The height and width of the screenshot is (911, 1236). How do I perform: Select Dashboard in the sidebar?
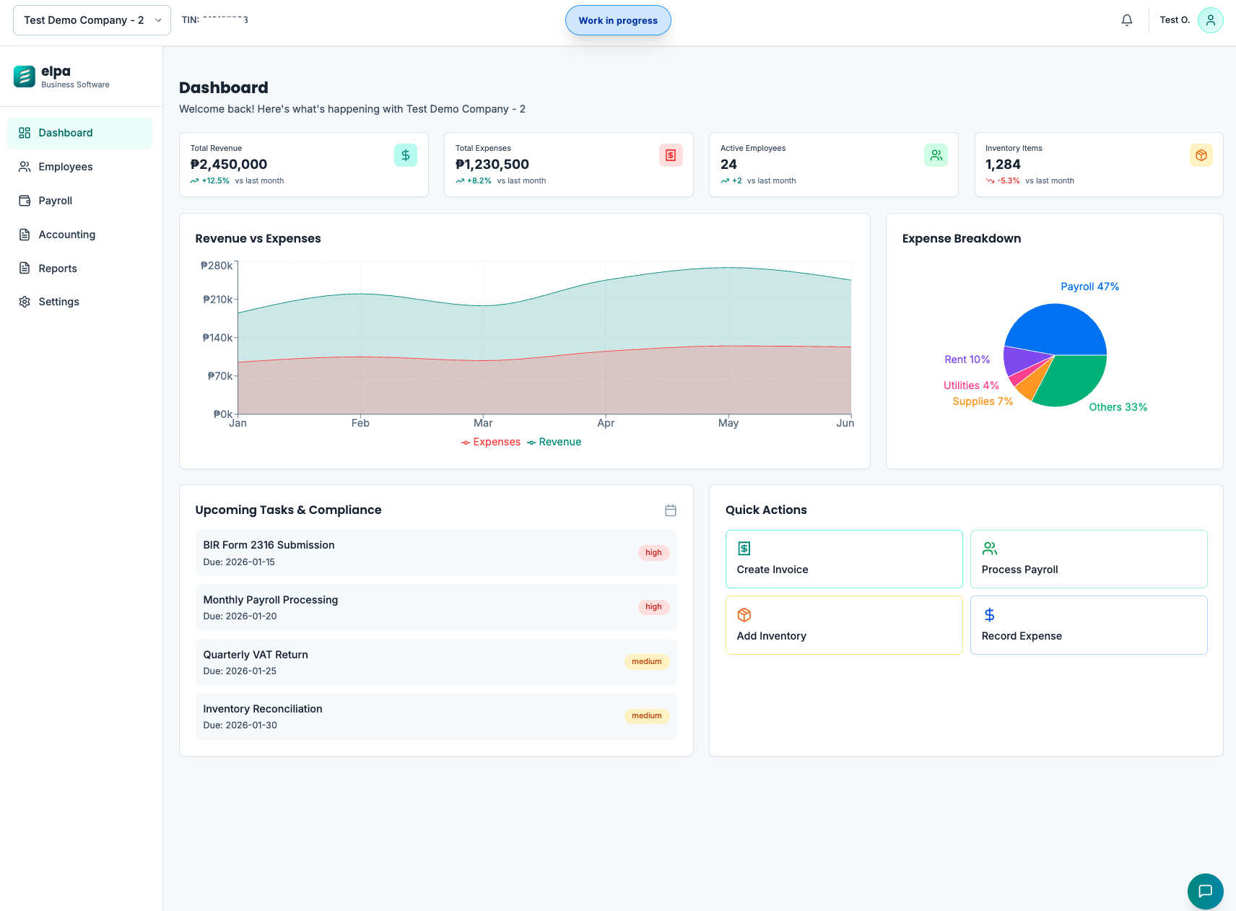click(79, 134)
